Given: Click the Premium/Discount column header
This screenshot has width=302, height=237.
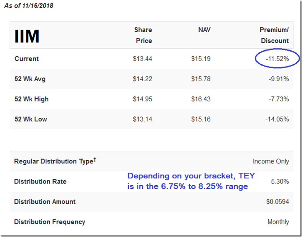Looking at the screenshot, I should (x=274, y=35).
